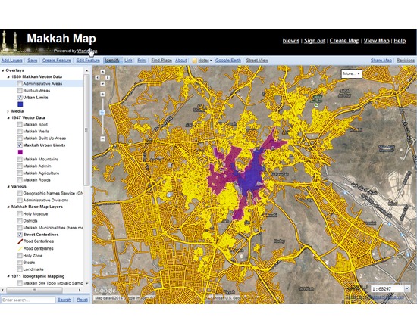Image resolution: width=417 pixels, height=333 pixels.
Task: Open the Help link
Action: tap(400, 41)
